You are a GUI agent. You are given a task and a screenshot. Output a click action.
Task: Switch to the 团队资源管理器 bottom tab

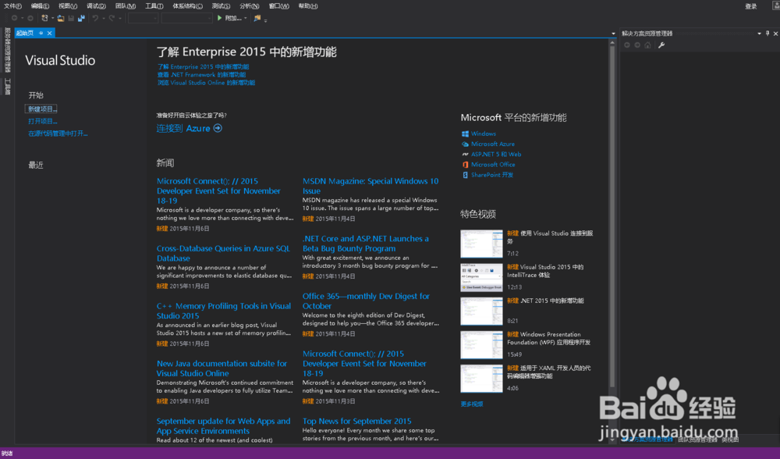coord(697,439)
